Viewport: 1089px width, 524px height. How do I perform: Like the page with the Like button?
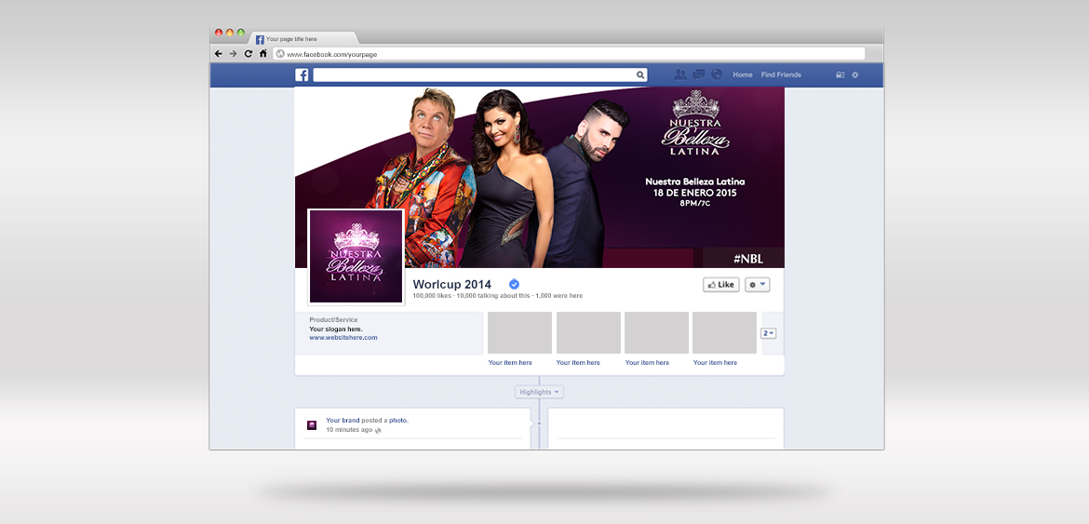[x=721, y=285]
